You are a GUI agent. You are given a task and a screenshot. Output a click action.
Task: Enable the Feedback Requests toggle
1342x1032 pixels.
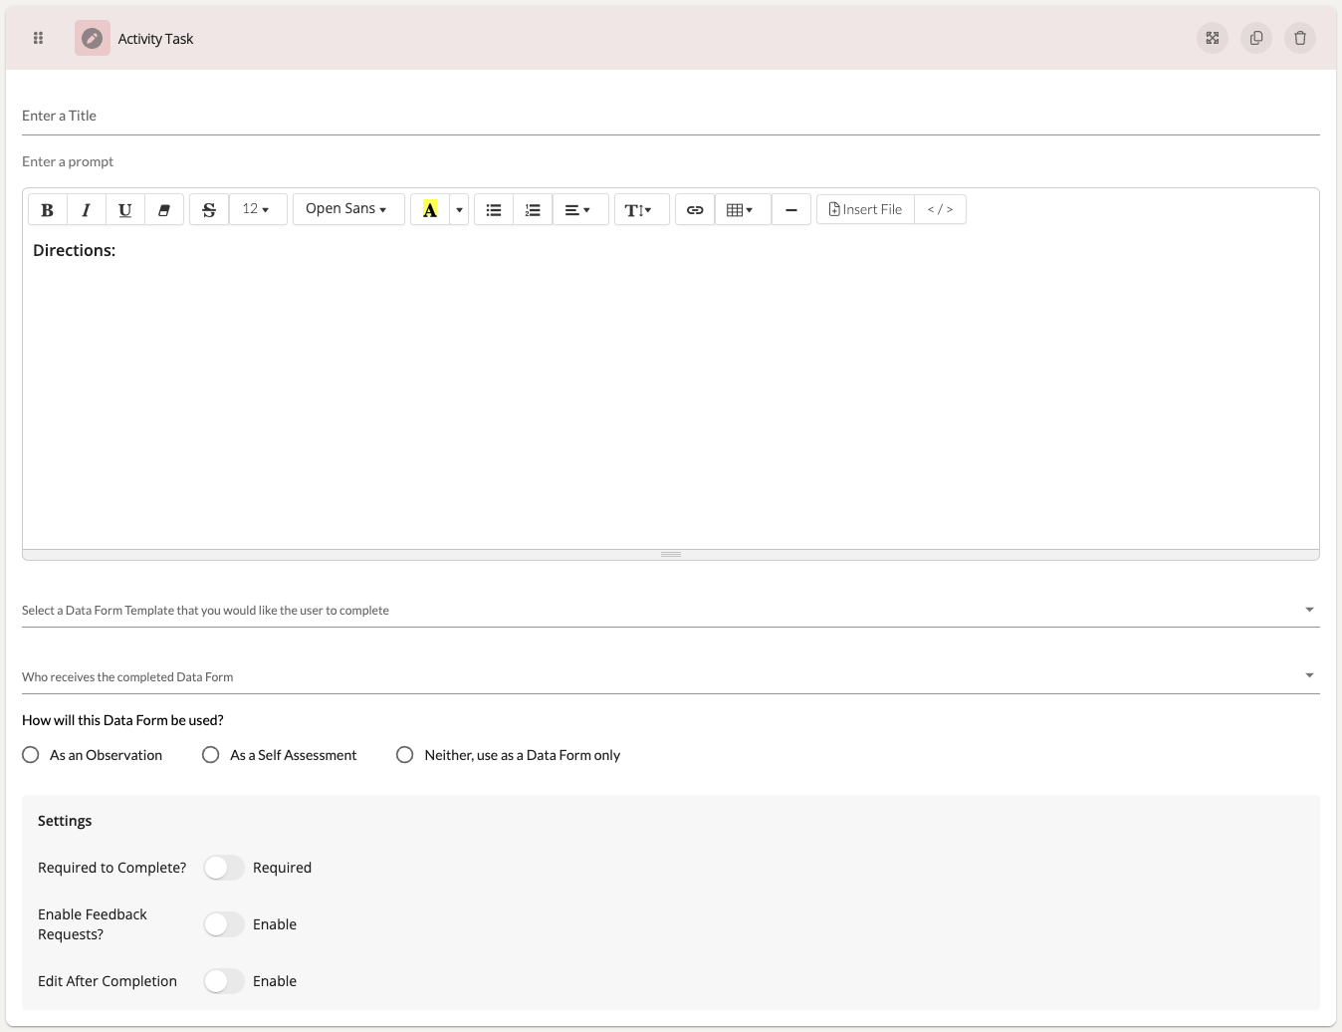click(224, 924)
